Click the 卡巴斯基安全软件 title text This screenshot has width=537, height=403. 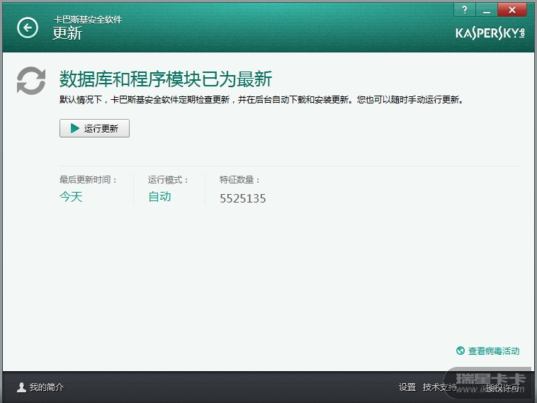tap(88, 20)
